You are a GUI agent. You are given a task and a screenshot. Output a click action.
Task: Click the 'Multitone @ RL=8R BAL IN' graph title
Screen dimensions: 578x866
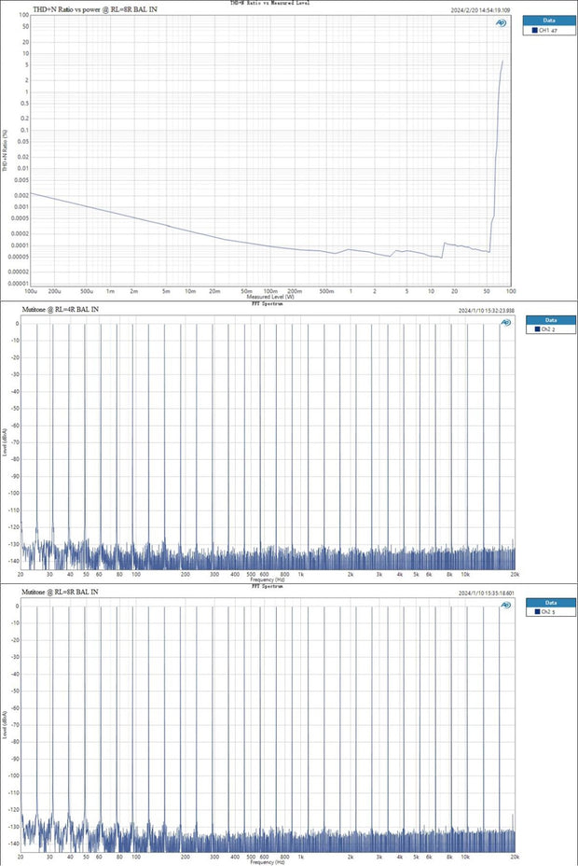pyautogui.click(x=62, y=593)
